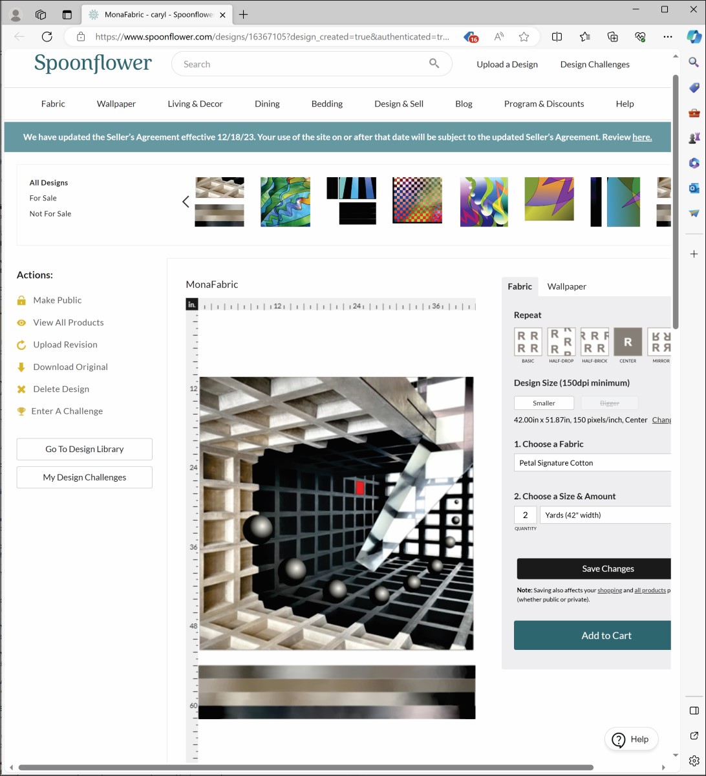
Task: Click the Upload a Design link
Action: coord(508,64)
